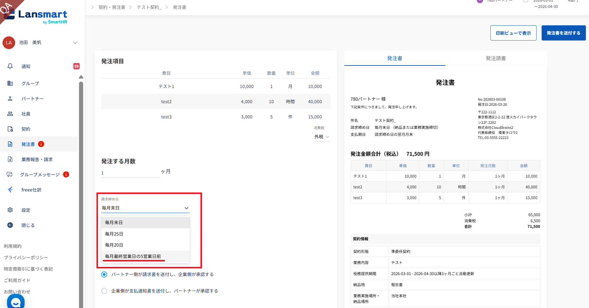Click the 40,000 amount in 発注項目 table

(315, 102)
